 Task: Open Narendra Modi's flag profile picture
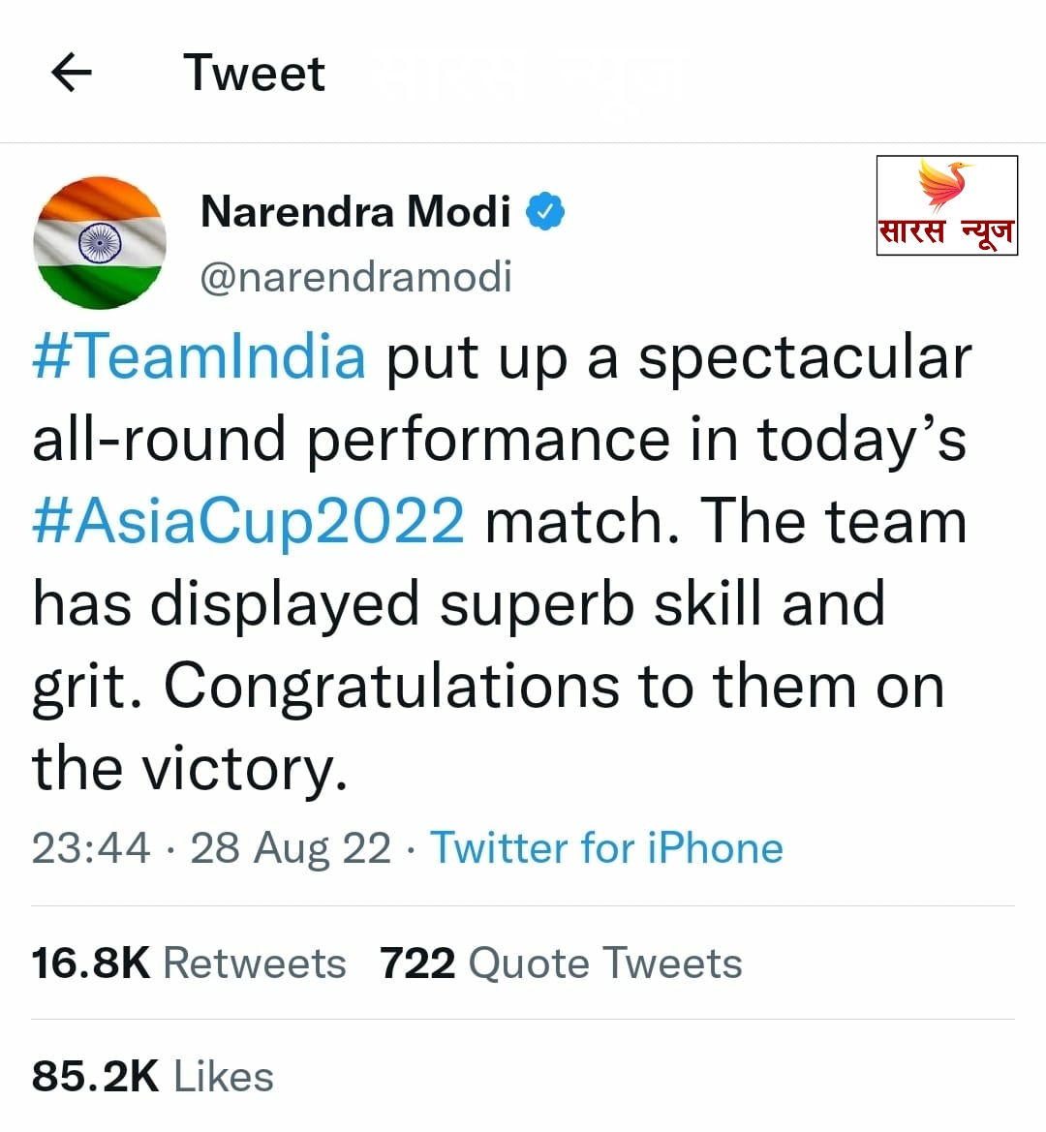click(x=100, y=242)
